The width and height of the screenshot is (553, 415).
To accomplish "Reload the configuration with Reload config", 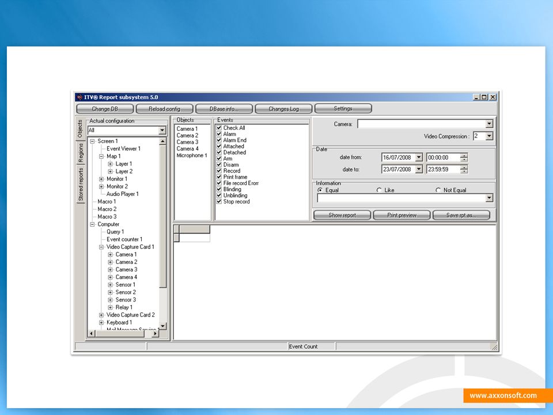I will pos(164,109).
